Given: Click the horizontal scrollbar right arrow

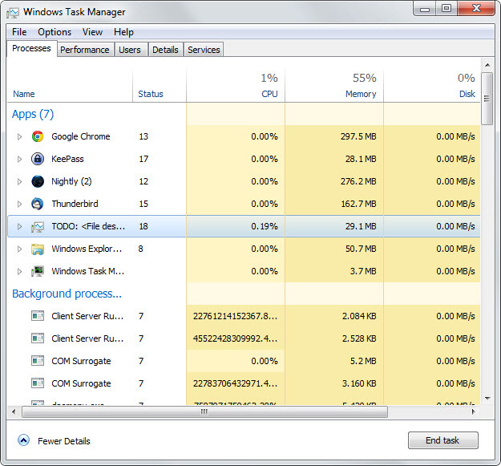Looking at the screenshot, I should 474,411.
